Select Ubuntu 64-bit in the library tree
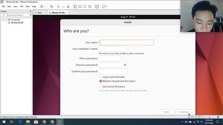This screenshot has width=223, height=125. [17, 23]
